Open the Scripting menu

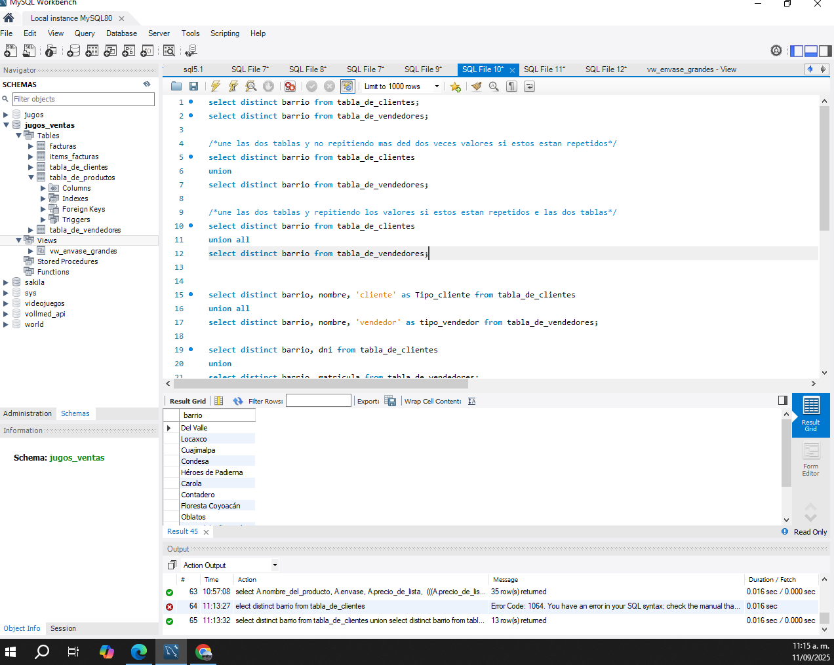225,33
